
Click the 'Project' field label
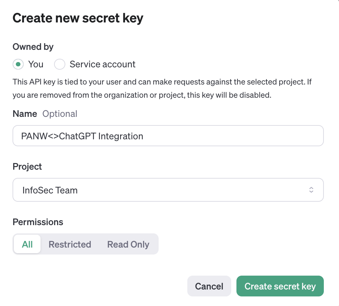tap(27, 166)
